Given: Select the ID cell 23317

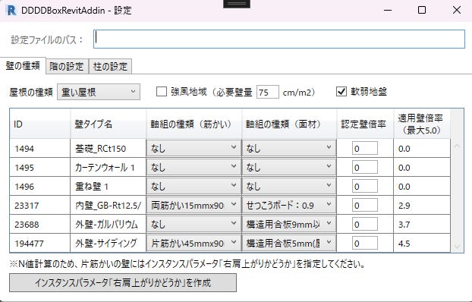Looking at the screenshot, I should pos(39,205).
